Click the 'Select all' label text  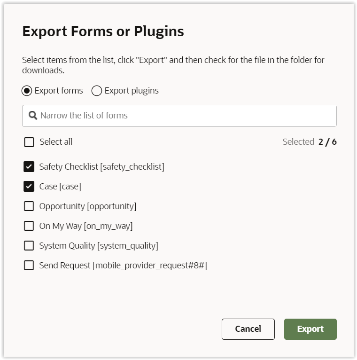click(x=56, y=142)
